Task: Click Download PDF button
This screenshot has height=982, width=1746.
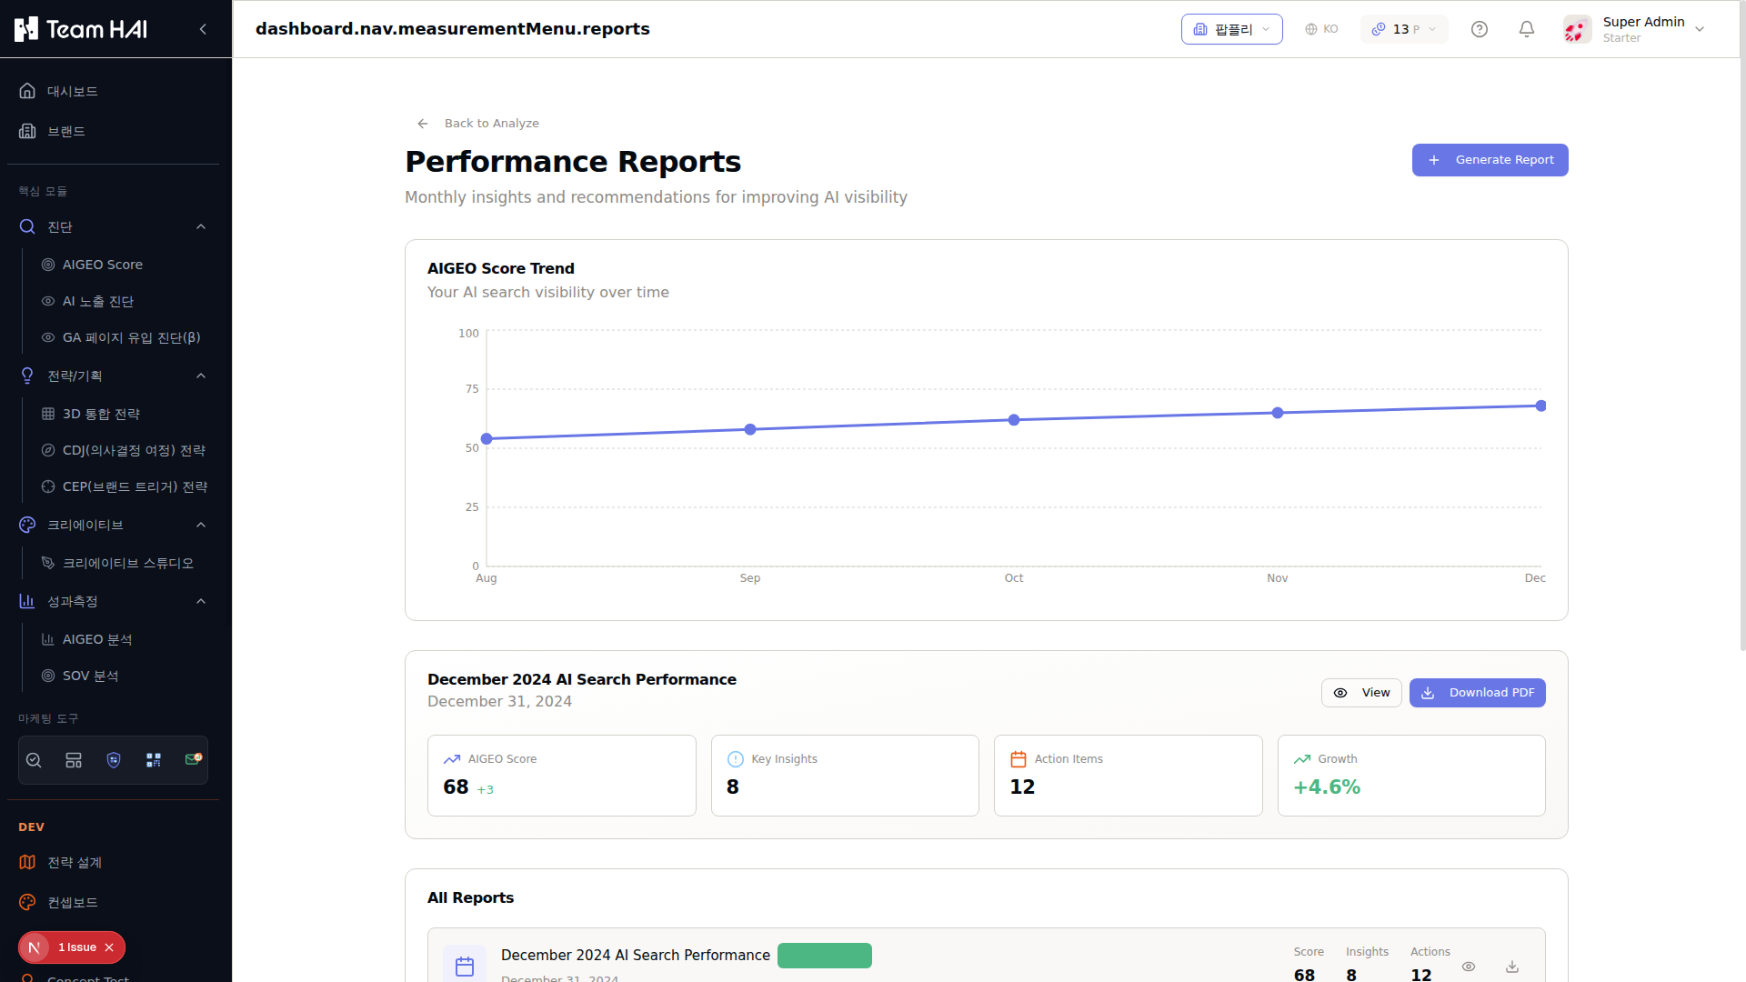Action: coord(1478,693)
